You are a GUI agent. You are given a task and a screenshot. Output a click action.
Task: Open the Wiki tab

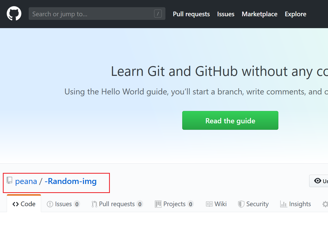tap(216, 204)
